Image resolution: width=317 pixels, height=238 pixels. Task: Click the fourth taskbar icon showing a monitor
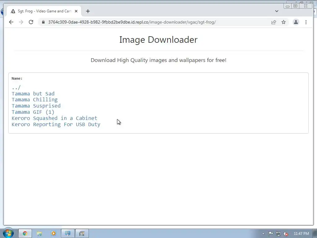[68, 234]
